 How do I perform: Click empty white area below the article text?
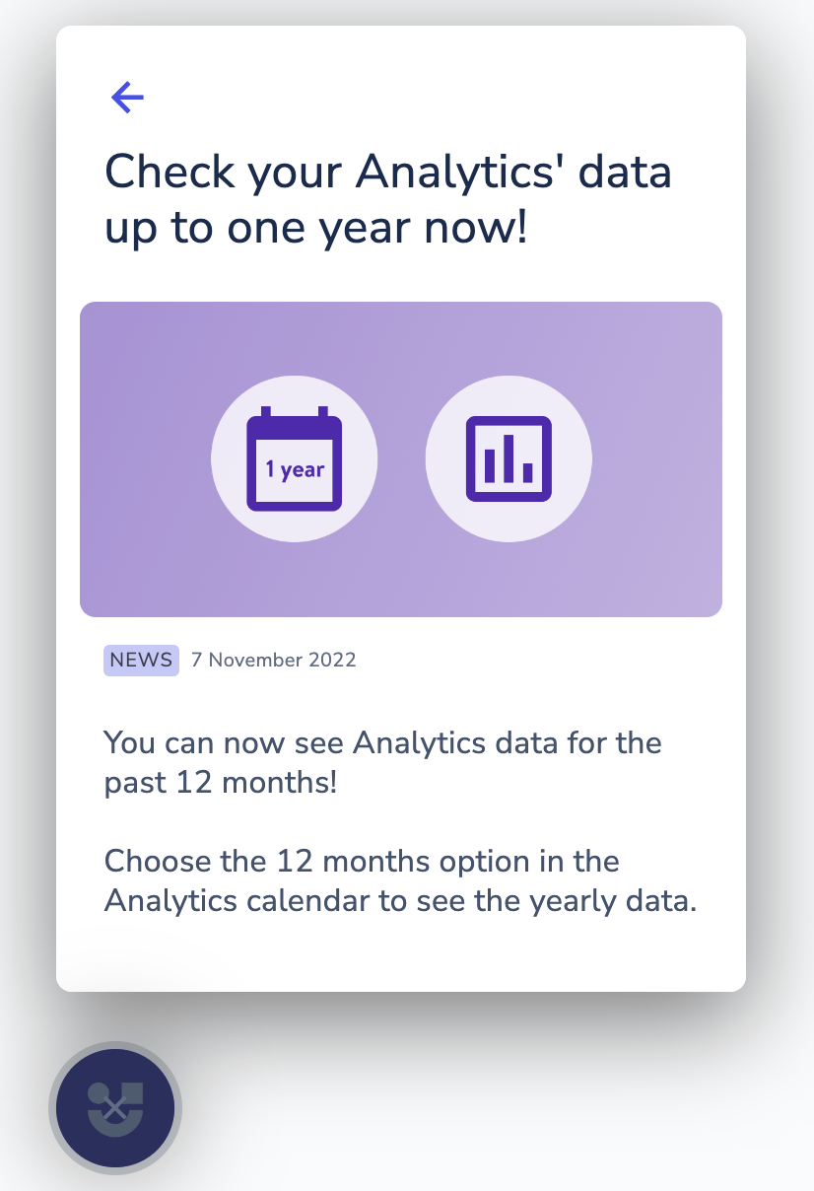coord(400,956)
